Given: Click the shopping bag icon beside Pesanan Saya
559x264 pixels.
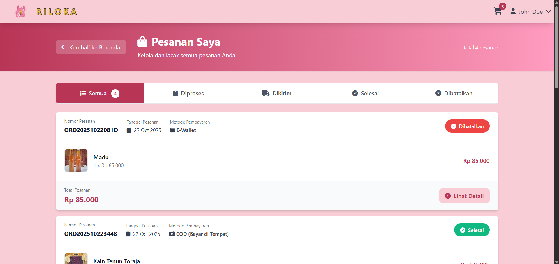Looking at the screenshot, I should (x=142, y=42).
